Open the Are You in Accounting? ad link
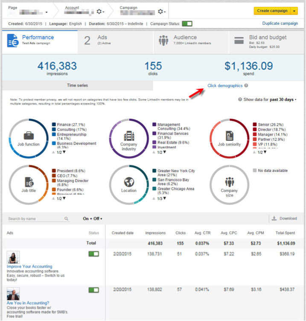This screenshot has width=306, height=321. (28, 303)
